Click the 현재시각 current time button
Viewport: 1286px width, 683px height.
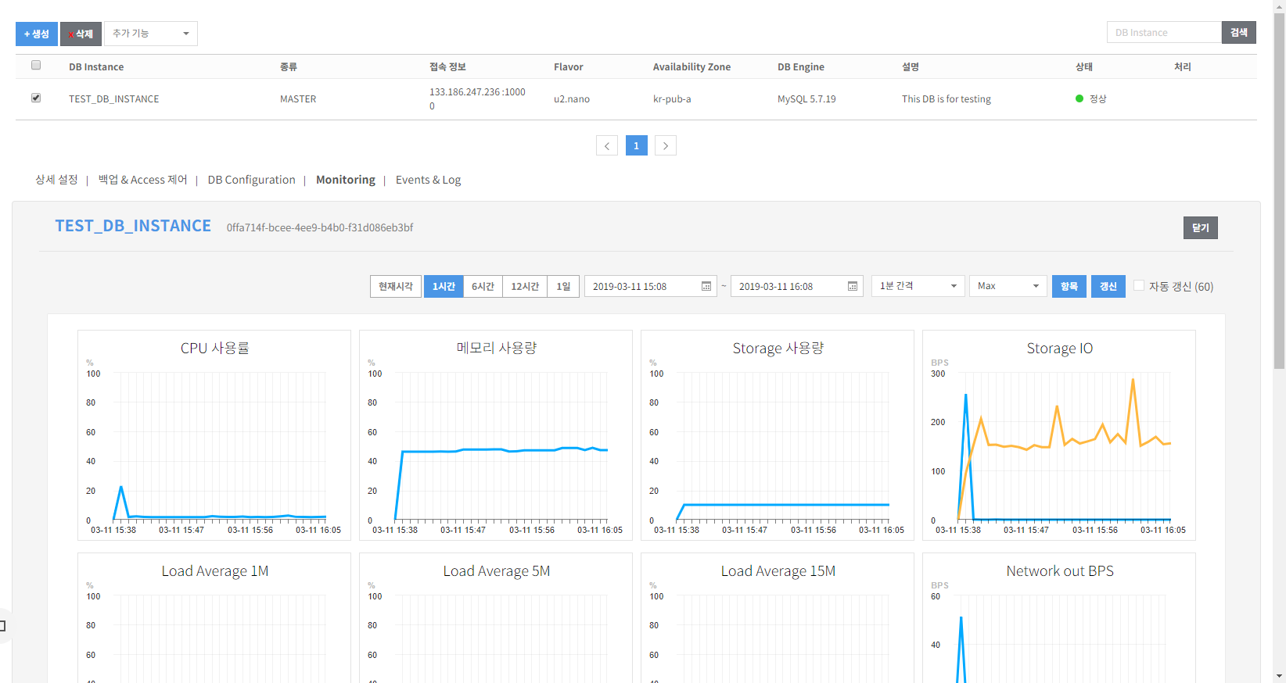[396, 286]
